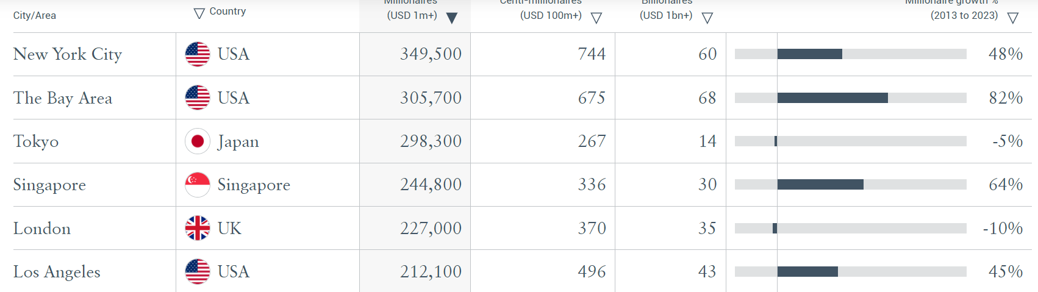Sort by Millionaire growth arrow
1038x292 pixels.
coord(1013,18)
